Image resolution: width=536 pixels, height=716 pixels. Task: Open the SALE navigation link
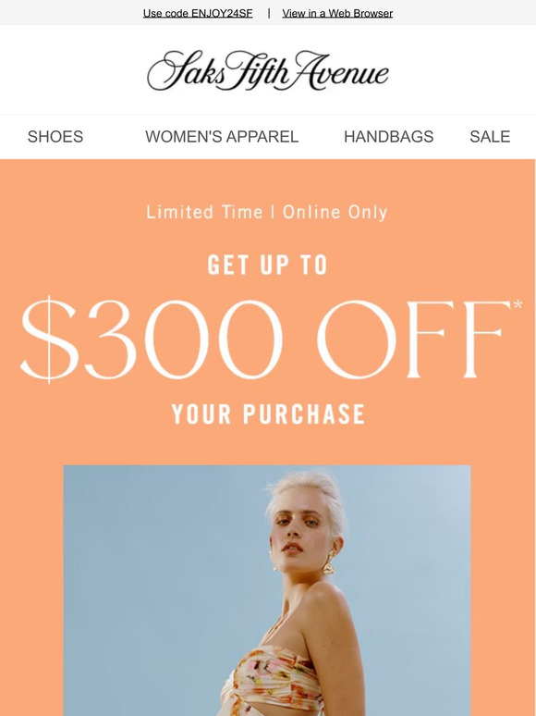pos(490,137)
